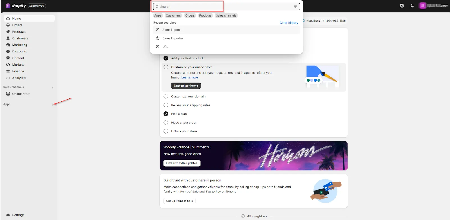This screenshot has width=450, height=220.
Task: Choose recent search 'Store import'
Action: [x=226, y=30]
